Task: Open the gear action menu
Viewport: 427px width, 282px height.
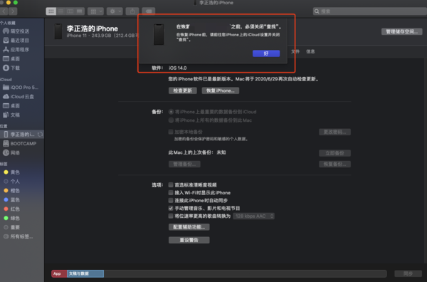Action: point(115,11)
